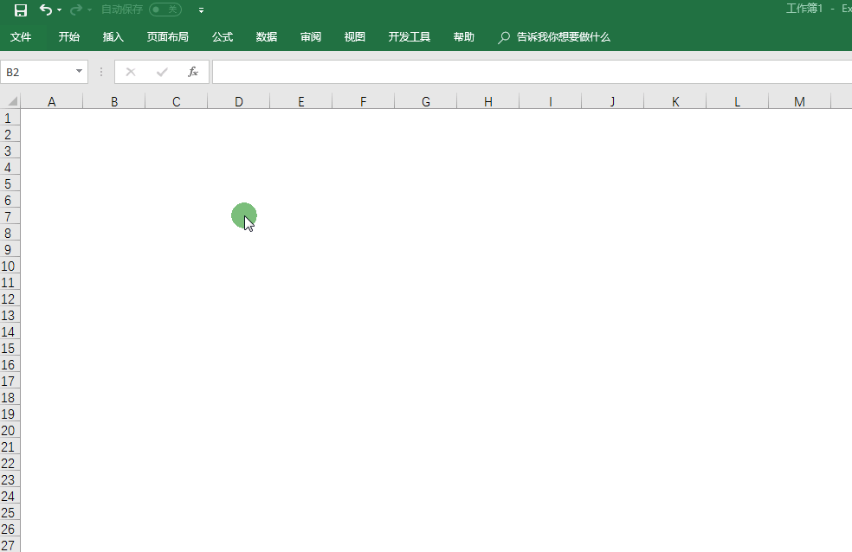Switch to the 审阅 ribbon tab
Image resolution: width=852 pixels, height=552 pixels.
point(310,37)
